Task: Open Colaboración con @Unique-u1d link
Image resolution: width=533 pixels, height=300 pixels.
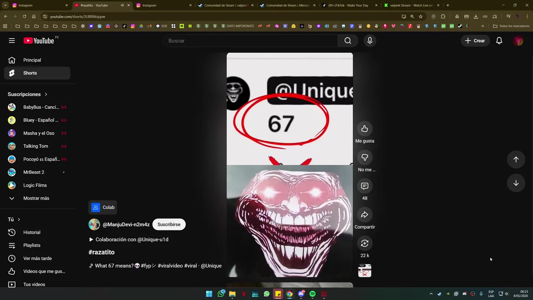Action: click(129, 240)
